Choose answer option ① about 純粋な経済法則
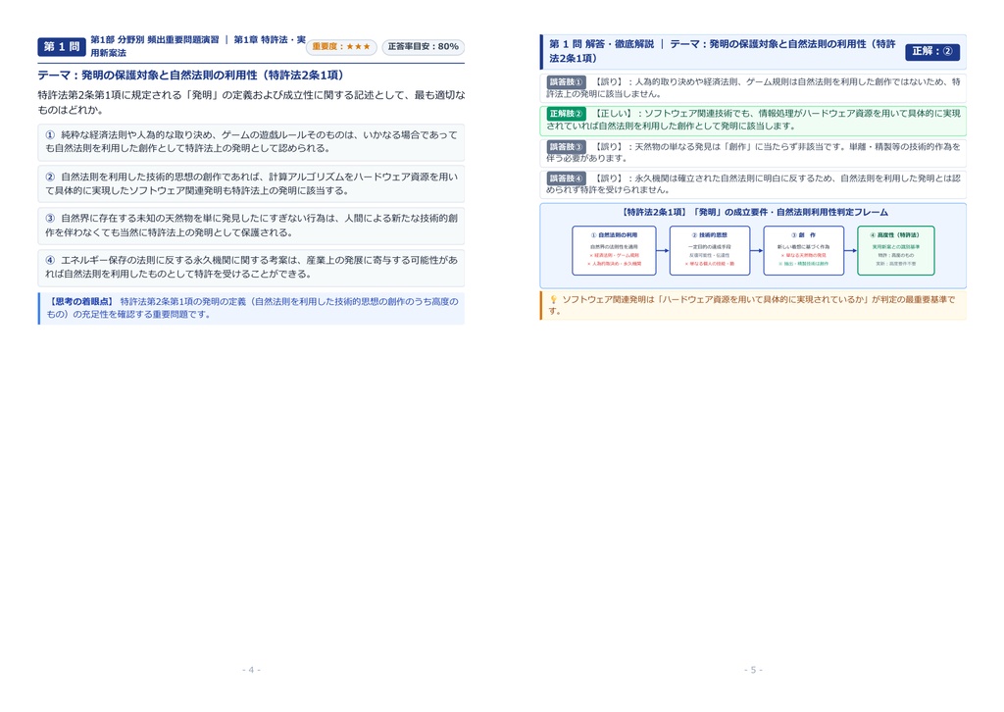1004x712 pixels. tap(251, 141)
